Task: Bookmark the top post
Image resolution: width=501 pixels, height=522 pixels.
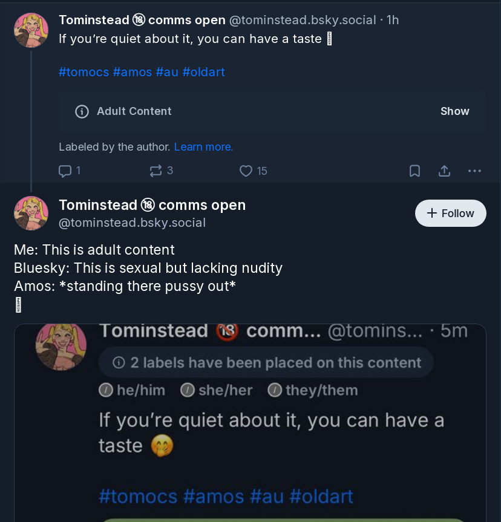Action: click(x=414, y=171)
